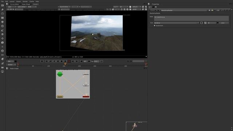This screenshot has height=131, width=233.
Task: Open the viewer B input dropdown
Action: point(86,7)
